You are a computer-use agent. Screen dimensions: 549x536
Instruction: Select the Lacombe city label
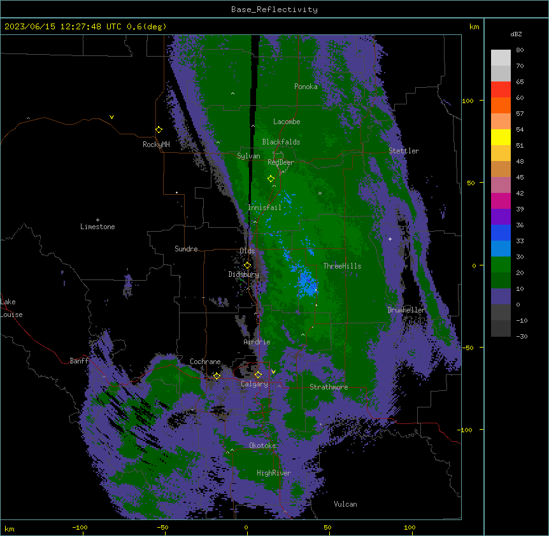(287, 122)
